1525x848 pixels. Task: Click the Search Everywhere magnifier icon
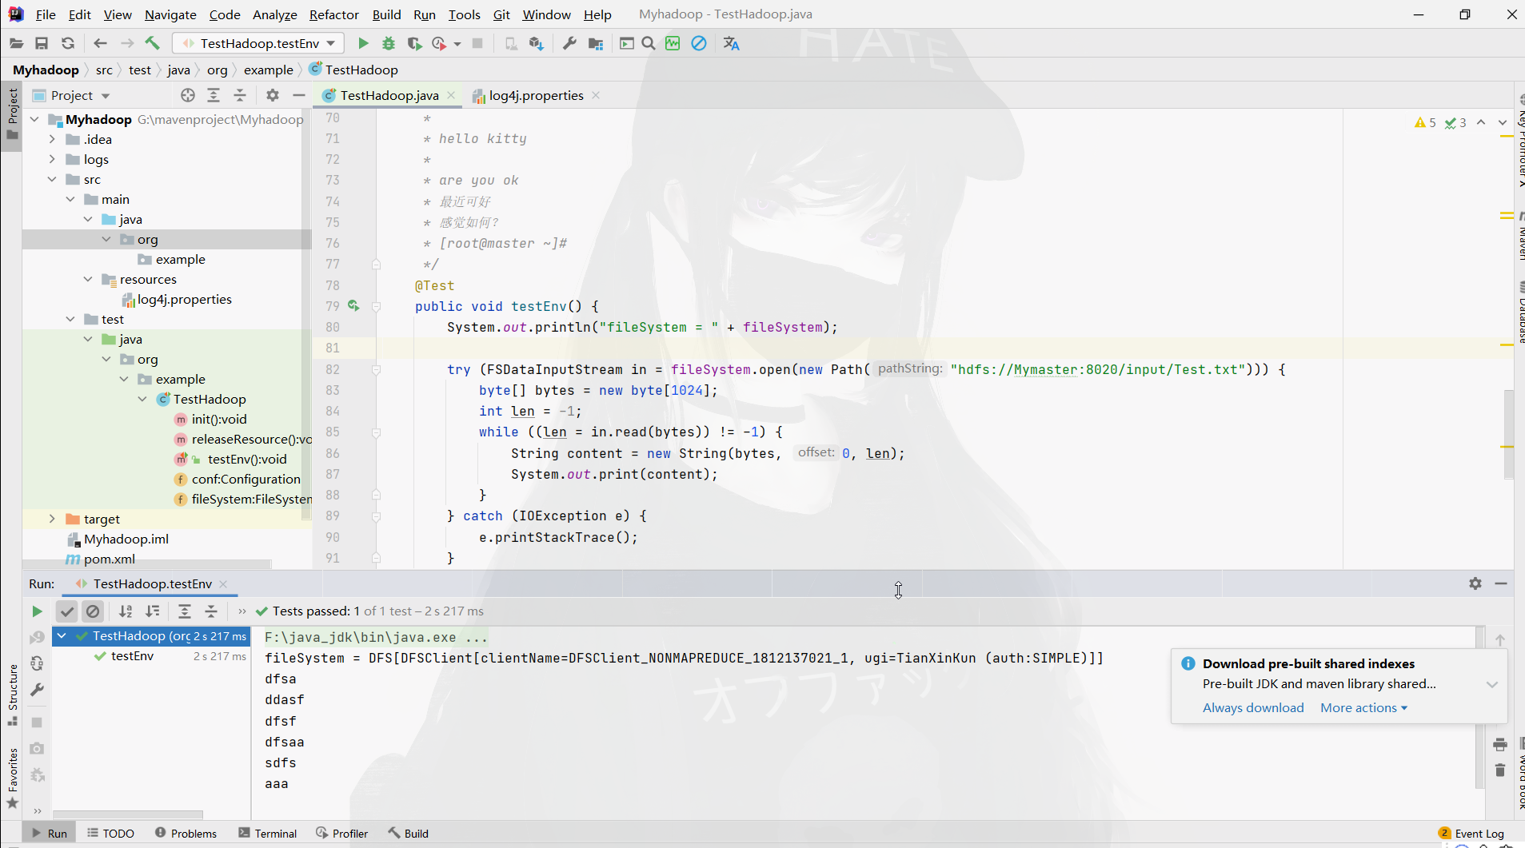[648, 43]
